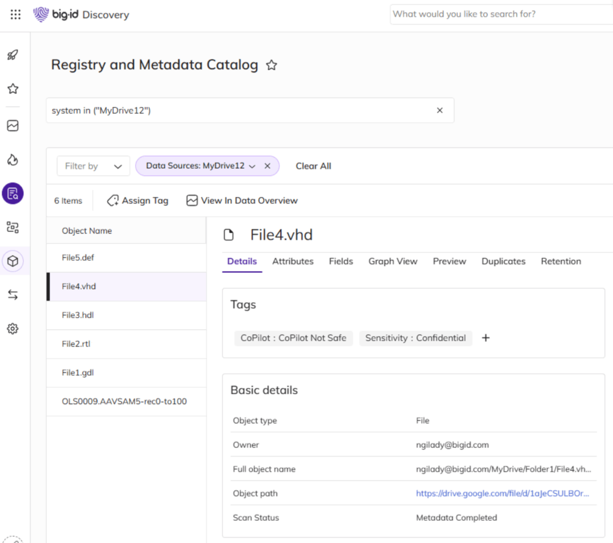Click the two-way arrows sidebar icon
Viewport: 613px width, 543px height.
tap(13, 295)
